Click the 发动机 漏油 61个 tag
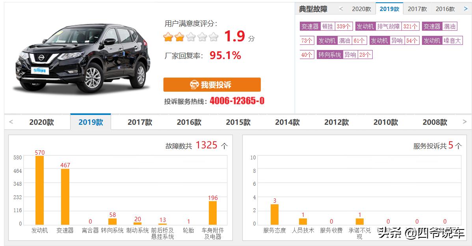Image resolution: width=472 pixels, height=246 pixels. coord(342,40)
